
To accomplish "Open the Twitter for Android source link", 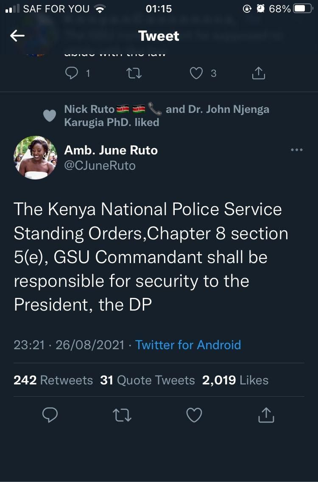I will (x=187, y=345).
